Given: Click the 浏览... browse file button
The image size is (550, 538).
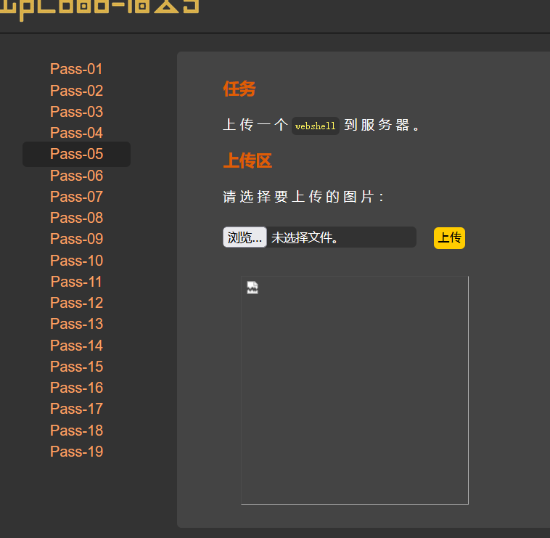Looking at the screenshot, I should (245, 237).
